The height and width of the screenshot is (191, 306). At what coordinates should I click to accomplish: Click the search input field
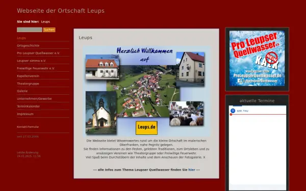(x=30, y=30)
